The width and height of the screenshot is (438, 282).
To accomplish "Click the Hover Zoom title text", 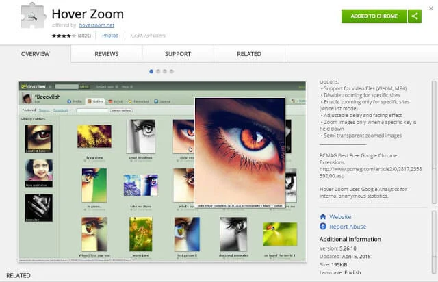I will click(x=88, y=14).
